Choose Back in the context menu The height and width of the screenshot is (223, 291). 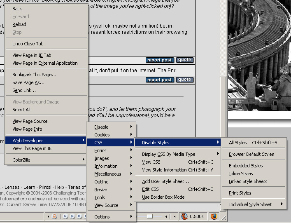pyautogui.click(x=46, y=9)
